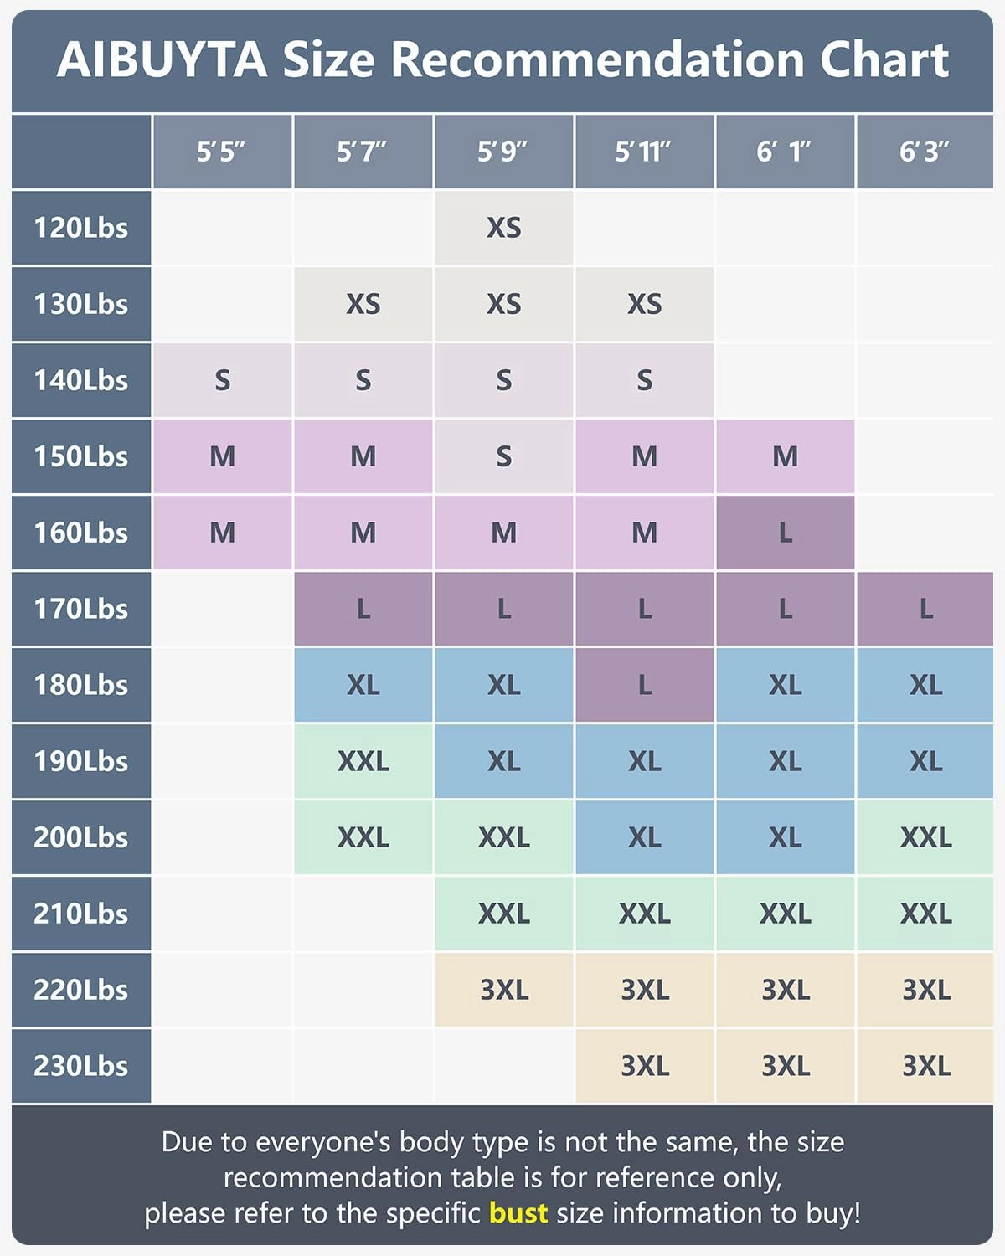Click the highlighted word bust
The width and height of the screenshot is (1005, 1256).
pos(518,1212)
